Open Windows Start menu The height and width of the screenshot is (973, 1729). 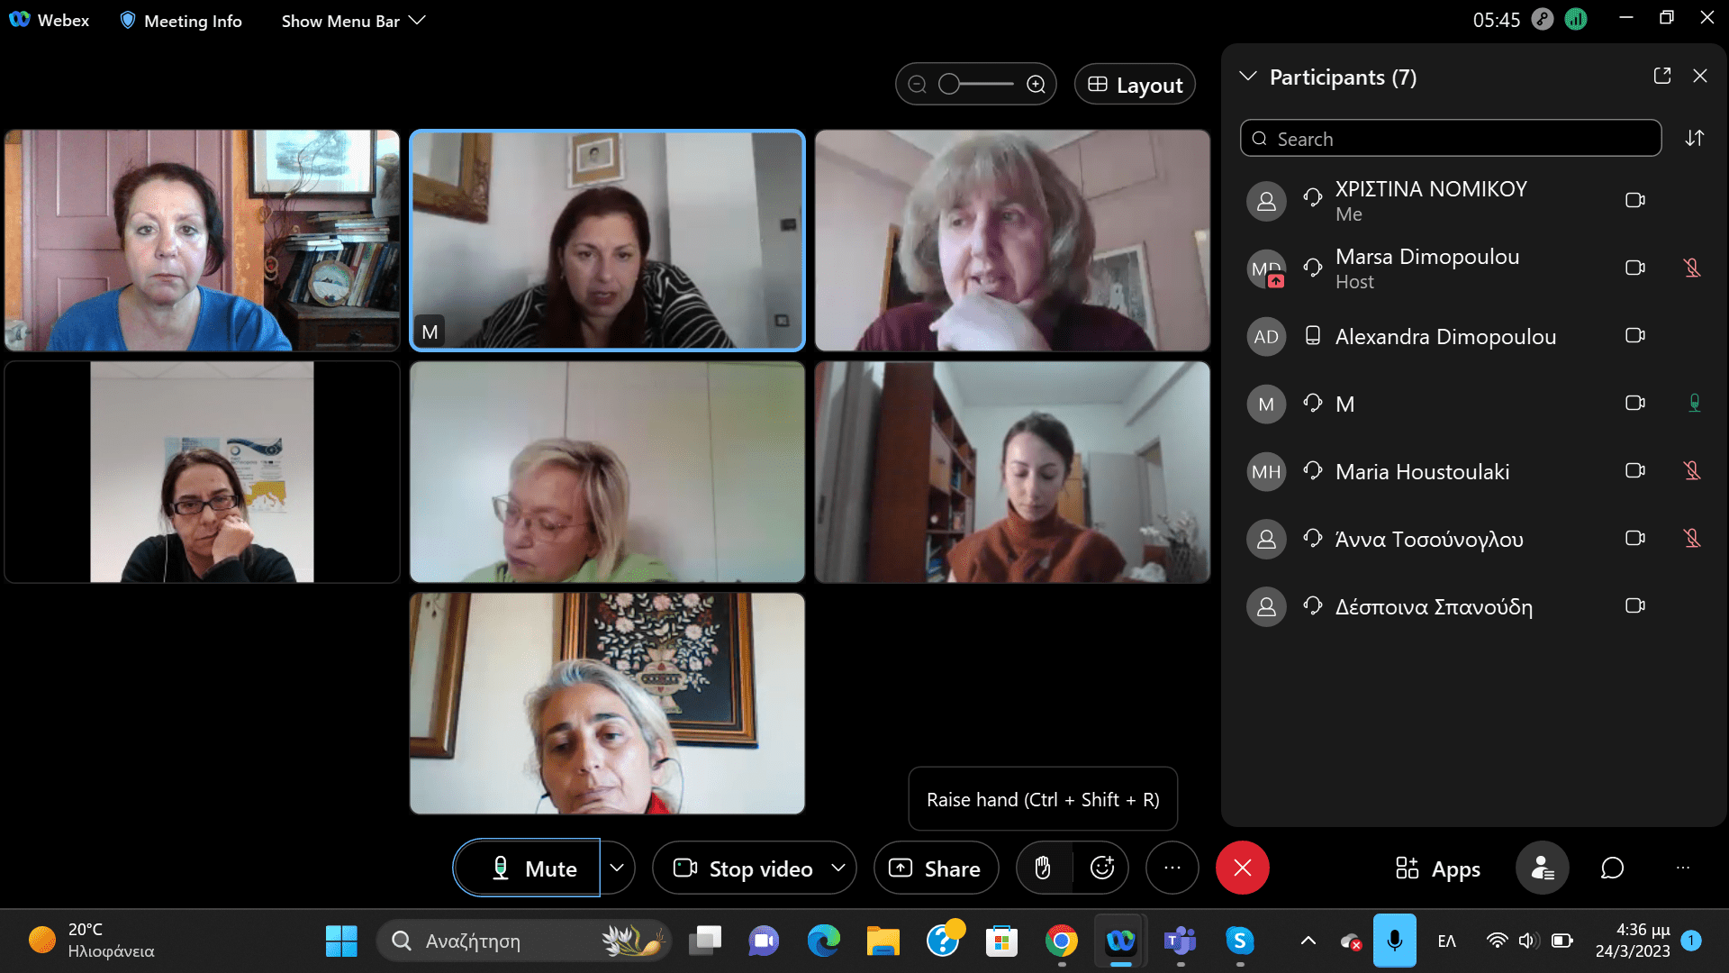click(341, 941)
